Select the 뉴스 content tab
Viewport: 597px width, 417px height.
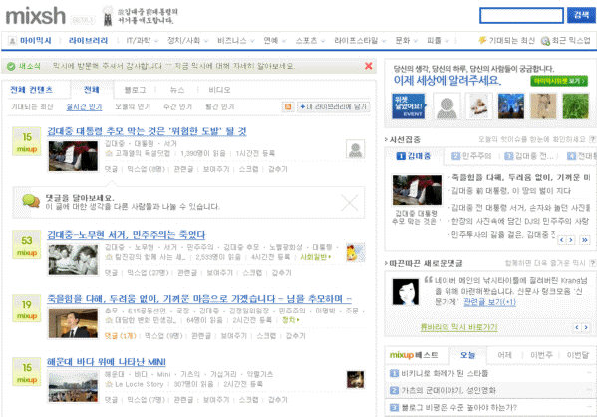[x=177, y=90]
